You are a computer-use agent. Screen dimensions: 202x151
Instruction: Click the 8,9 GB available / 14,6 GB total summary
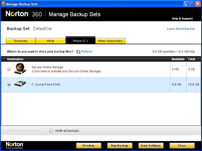point(174,52)
